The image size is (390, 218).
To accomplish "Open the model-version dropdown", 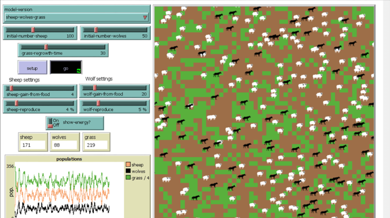I will pyautogui.click(x=76, y=17).
